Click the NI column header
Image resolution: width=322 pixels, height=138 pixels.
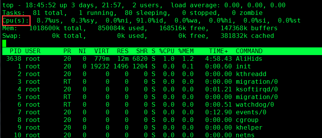[83, 51]
